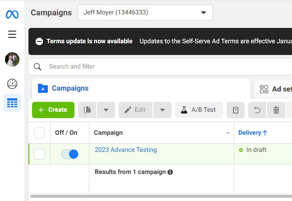The height and width of the screenshot is (201, 292).
Task: Open the 2023 Advance Testing campaign link
Action: [x=126, y=150]
